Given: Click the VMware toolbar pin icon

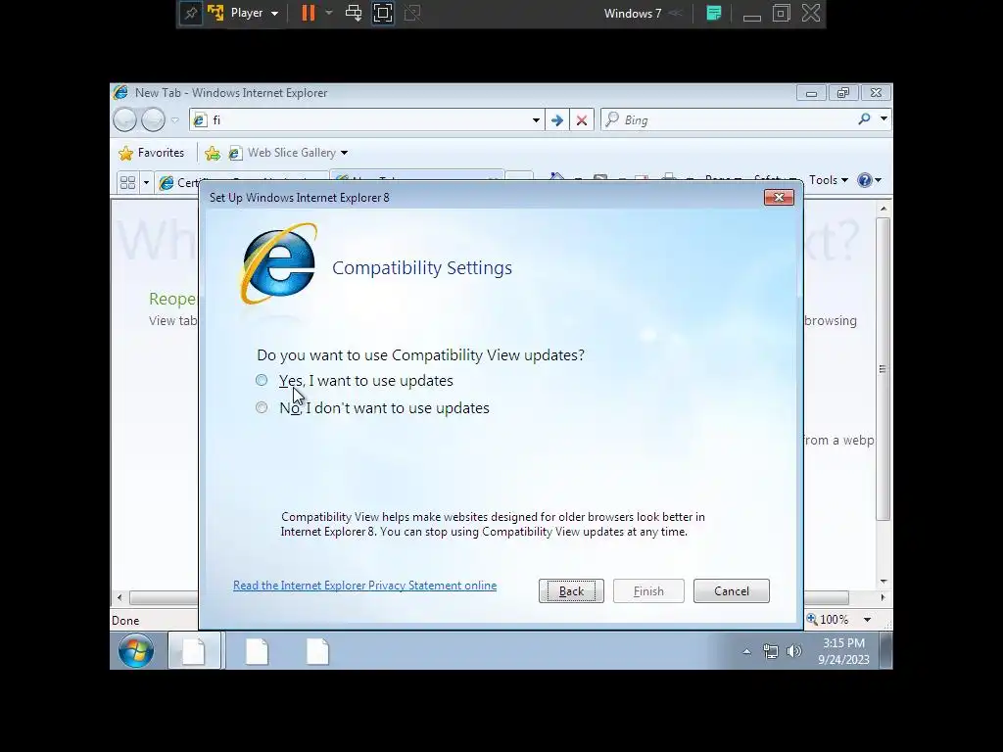Looking at the screenshot, I should pos(191,13).
